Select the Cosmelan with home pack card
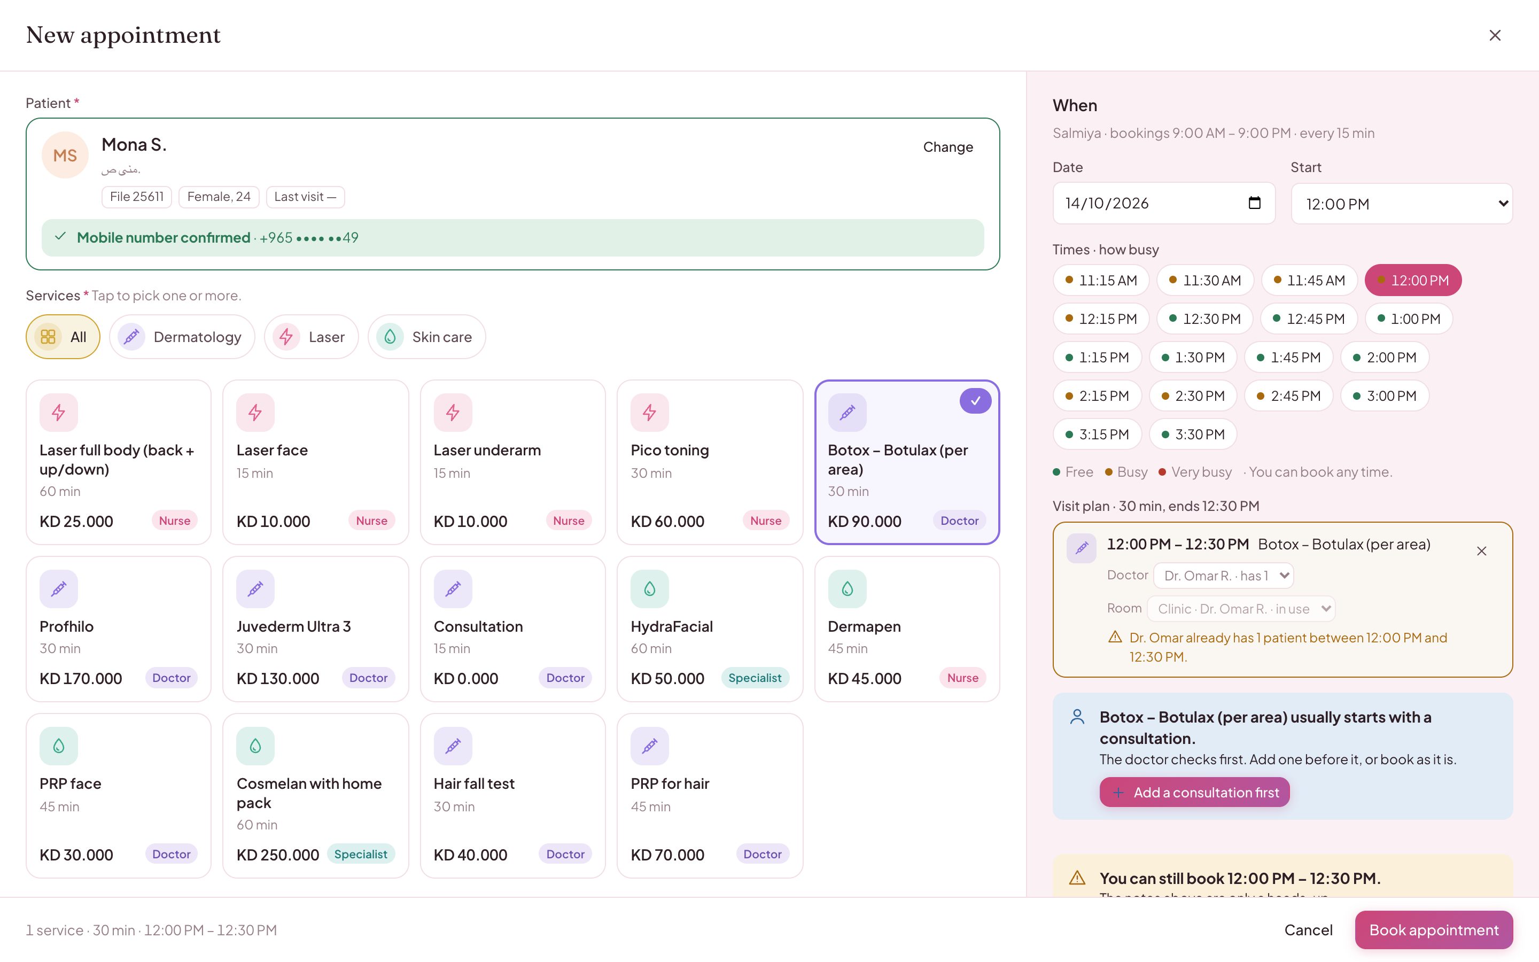Viewport: 1539px width, 962px height. [315, 795]
